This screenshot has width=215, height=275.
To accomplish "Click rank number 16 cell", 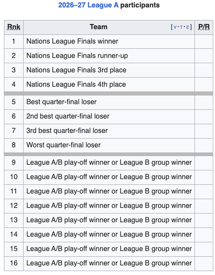I will pyautogui.click(x=14, y=263).
